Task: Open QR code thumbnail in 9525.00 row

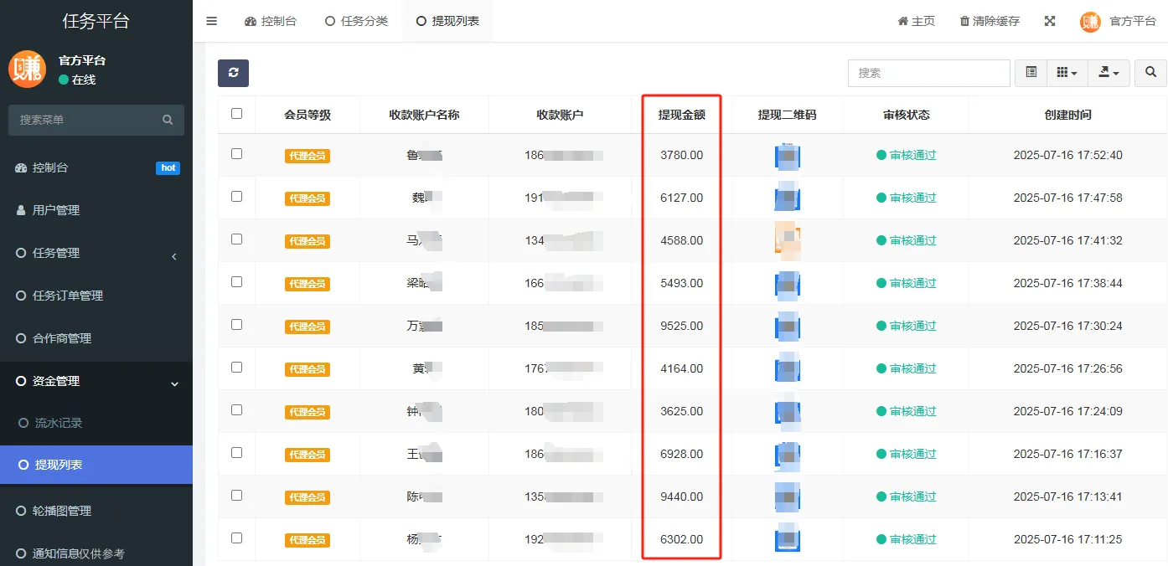Action: [788, 327]
